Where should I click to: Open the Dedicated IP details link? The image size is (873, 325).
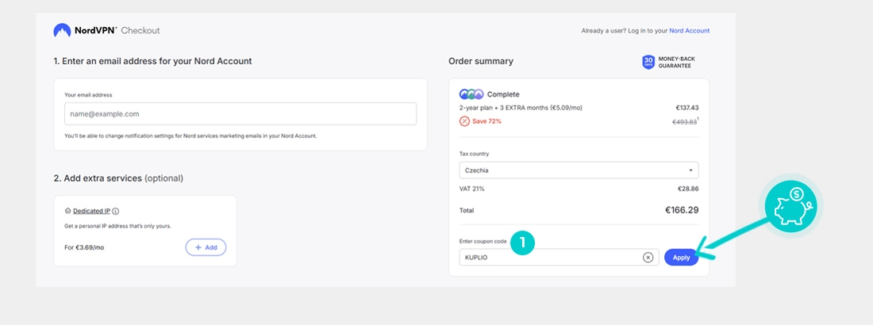(x=92, y=211)
